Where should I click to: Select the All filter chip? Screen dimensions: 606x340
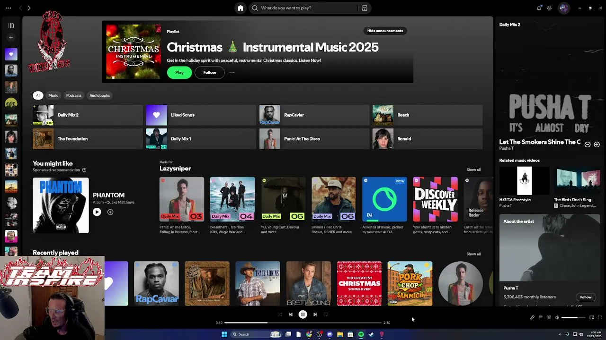tap(38, 95)
